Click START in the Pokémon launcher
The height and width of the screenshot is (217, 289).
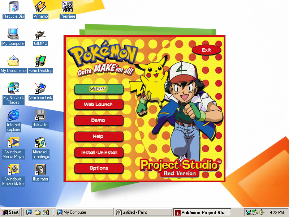(x=99, y=89)
